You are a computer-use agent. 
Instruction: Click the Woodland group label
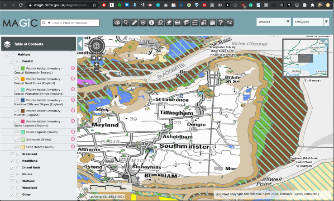29,188
